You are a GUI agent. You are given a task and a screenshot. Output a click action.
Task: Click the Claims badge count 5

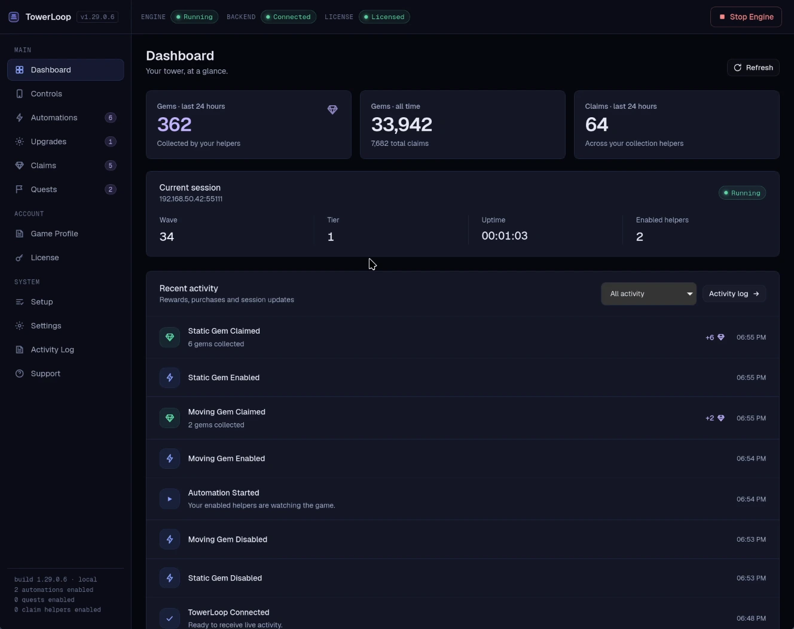[x=111, y=166]
